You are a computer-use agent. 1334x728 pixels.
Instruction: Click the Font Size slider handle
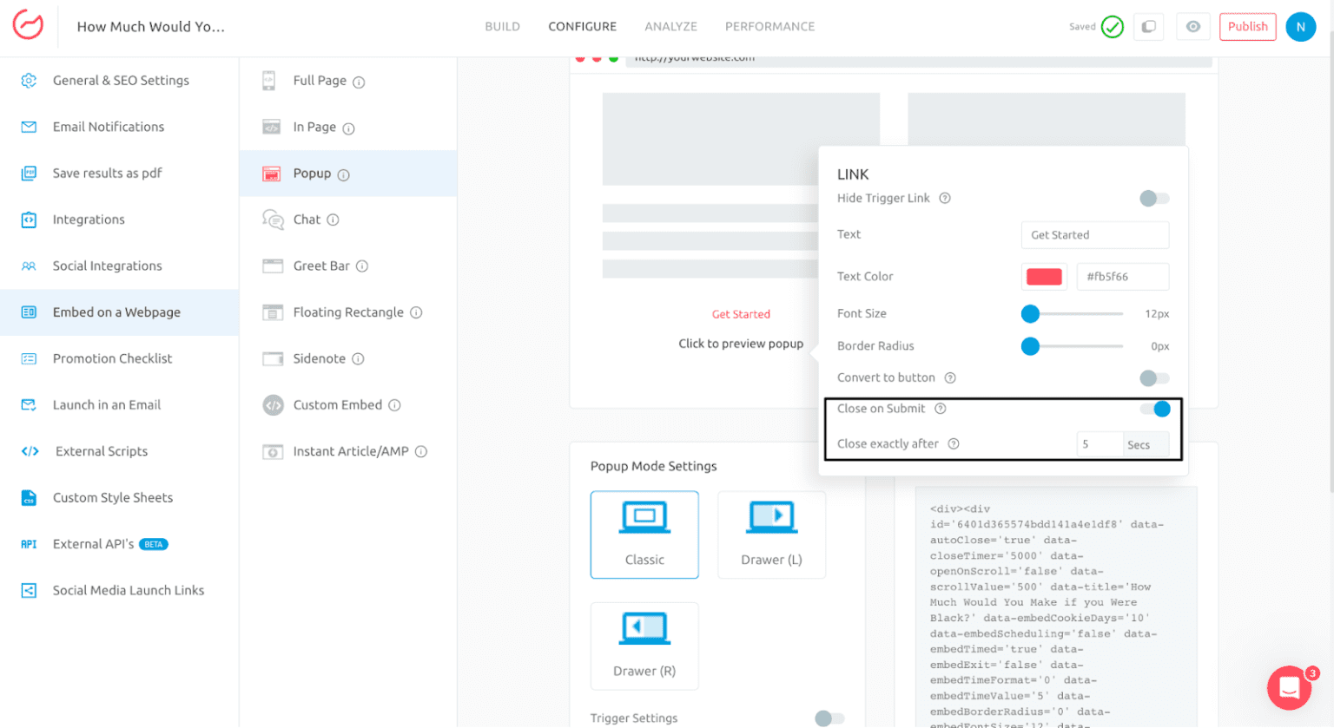click(x=1030, y=314)
